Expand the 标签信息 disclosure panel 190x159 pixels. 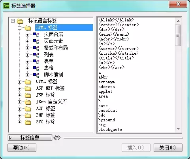coord(30,138)
